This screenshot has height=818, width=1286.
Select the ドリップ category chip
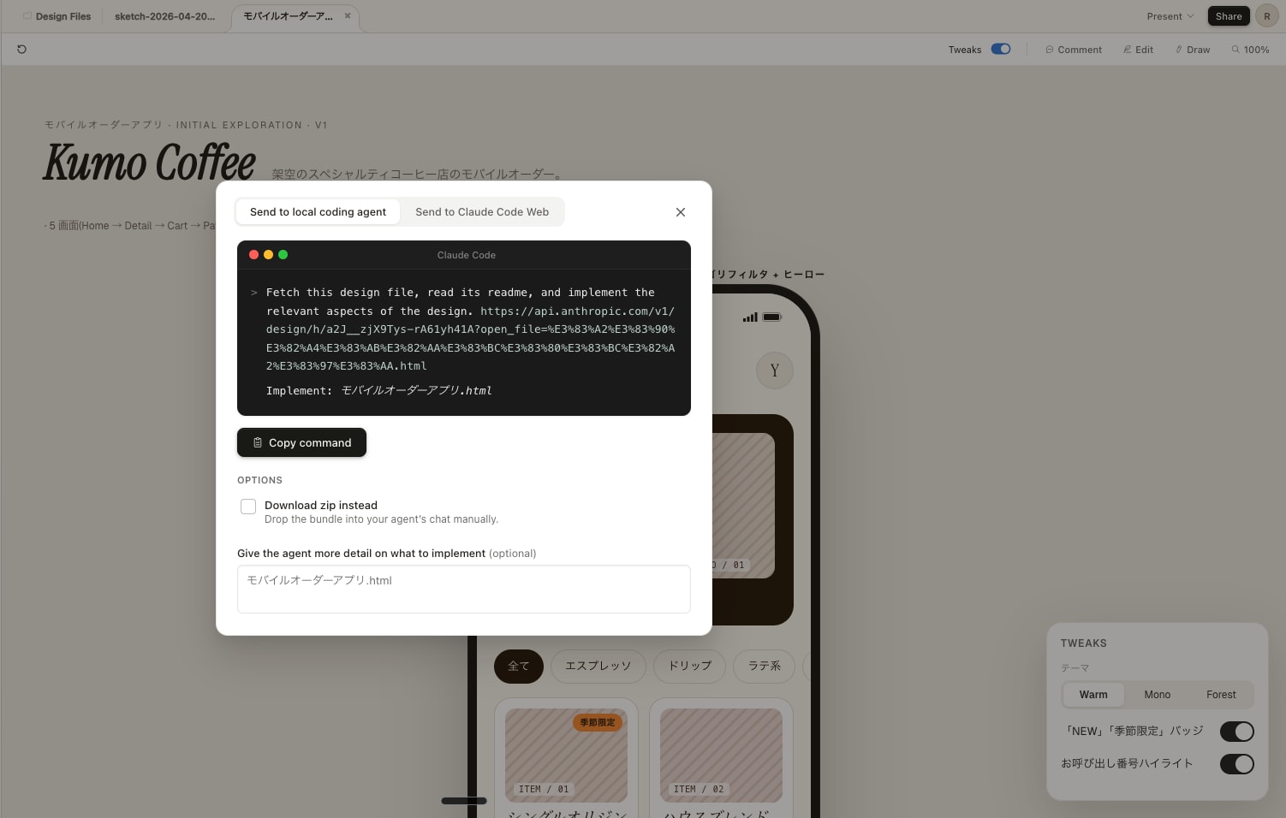tap(690, 666)
